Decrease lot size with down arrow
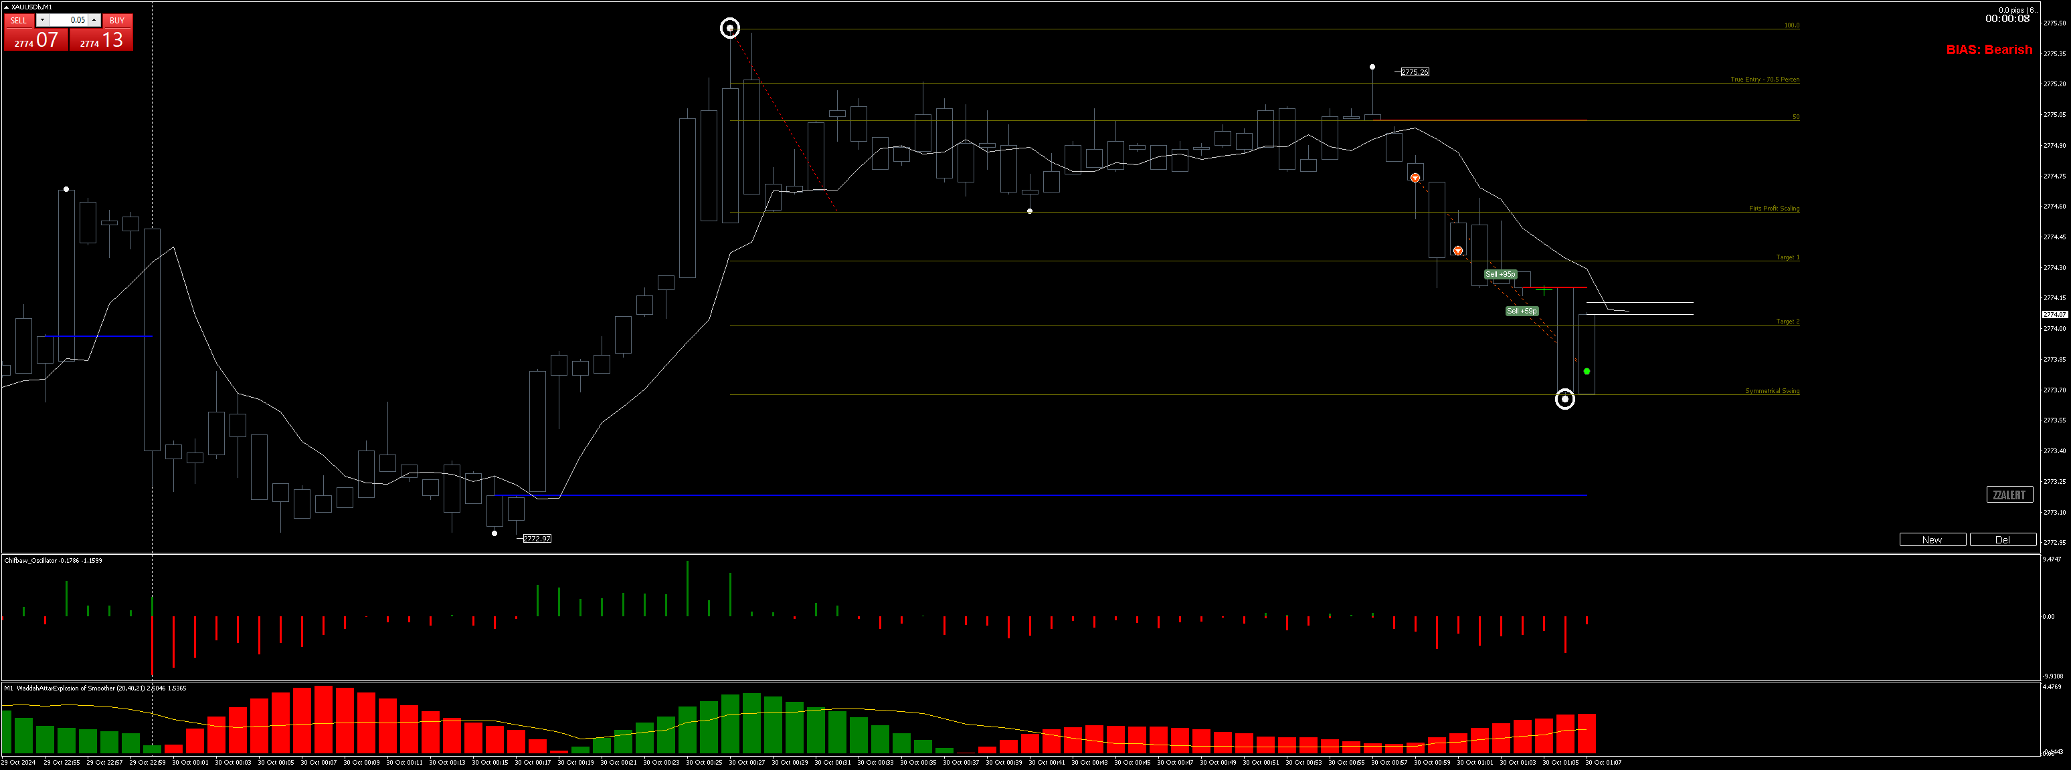Image resolution: width=2071 pixels, height=770 pixels. pos(43,20)
